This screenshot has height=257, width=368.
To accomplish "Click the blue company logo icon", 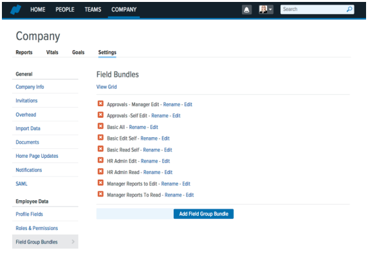I will click(15, 10).
